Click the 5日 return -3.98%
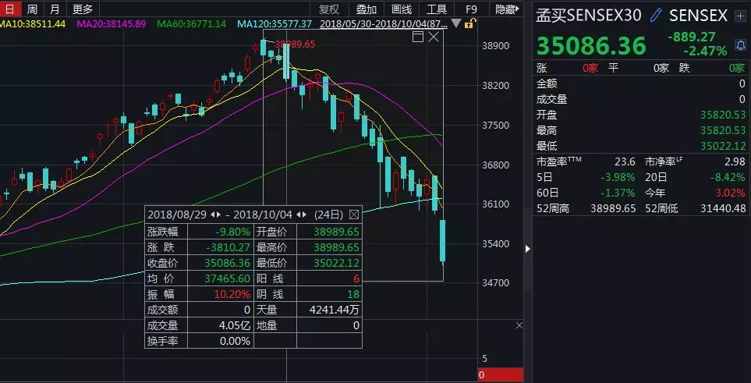Viewport: 751px width, 383px height. [618, 177]
